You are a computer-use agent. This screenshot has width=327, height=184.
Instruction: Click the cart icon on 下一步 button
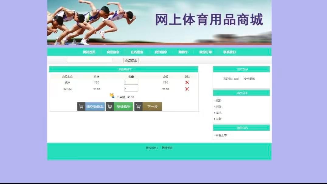(x=138, y=106)
